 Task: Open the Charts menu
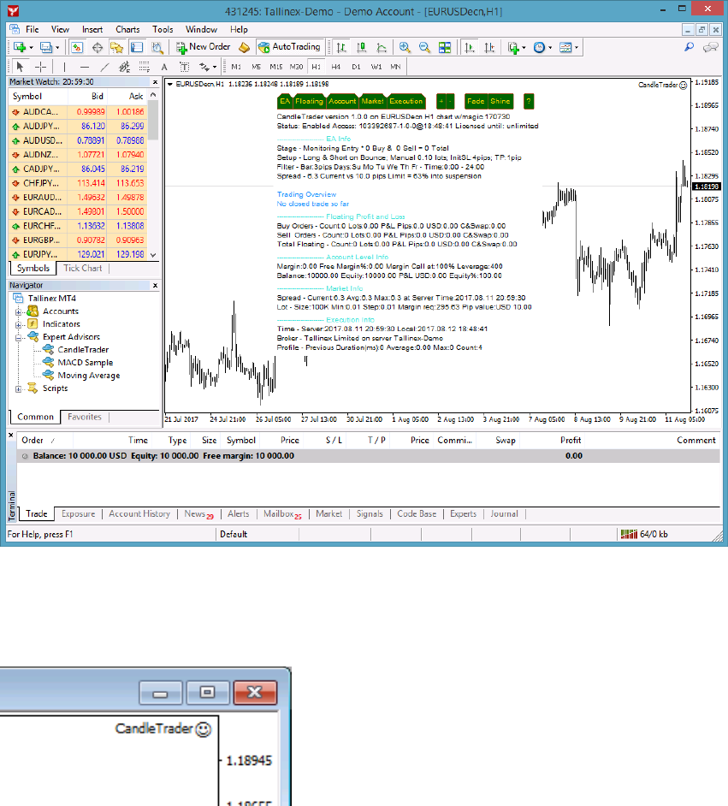127,29
